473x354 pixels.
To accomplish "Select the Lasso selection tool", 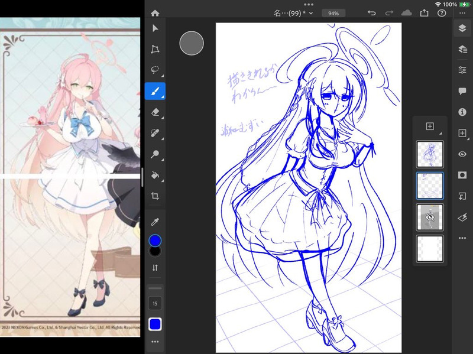I will pyautogui.click(x=155, y=70).
